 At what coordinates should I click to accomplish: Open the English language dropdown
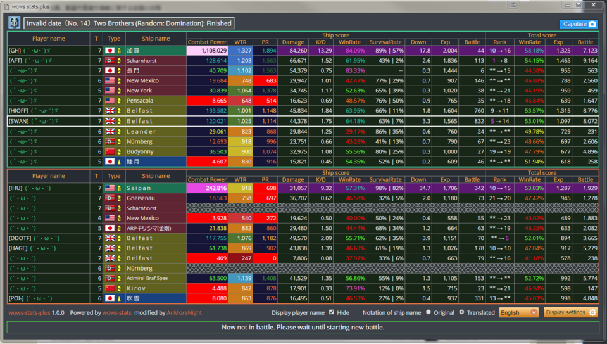[x=518, y=312]
